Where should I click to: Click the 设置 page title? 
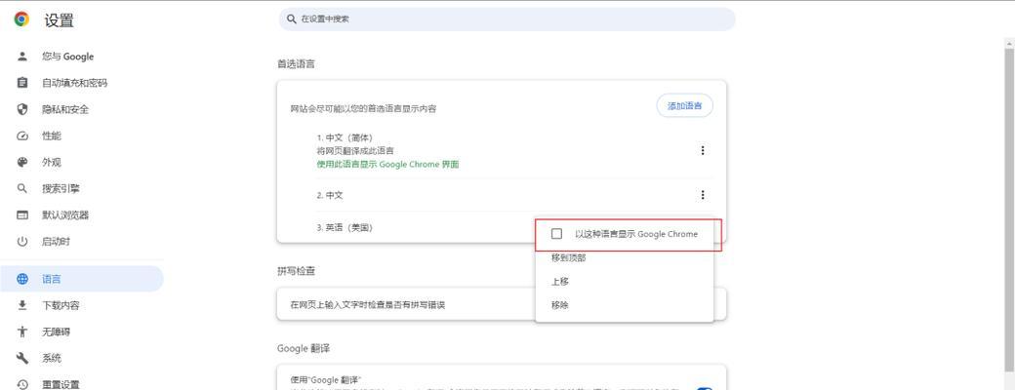pos(59,20)
